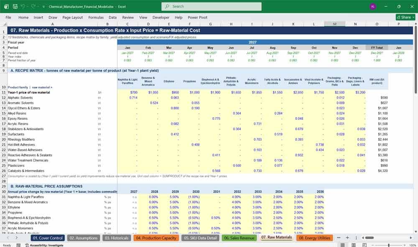The width and height of the screenshot is (418, 247).
Task: Select column M header
Action: [x=334, y=24]
